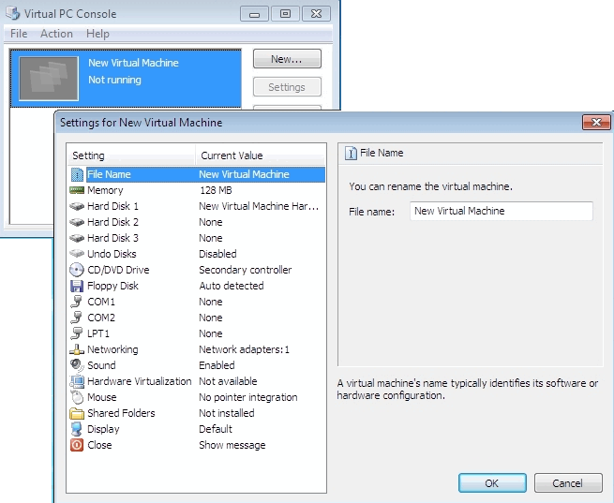The height and width of the screenshot is (503, 614).
Task: Click the Mouse setting icon
Action: click(77, 397)
